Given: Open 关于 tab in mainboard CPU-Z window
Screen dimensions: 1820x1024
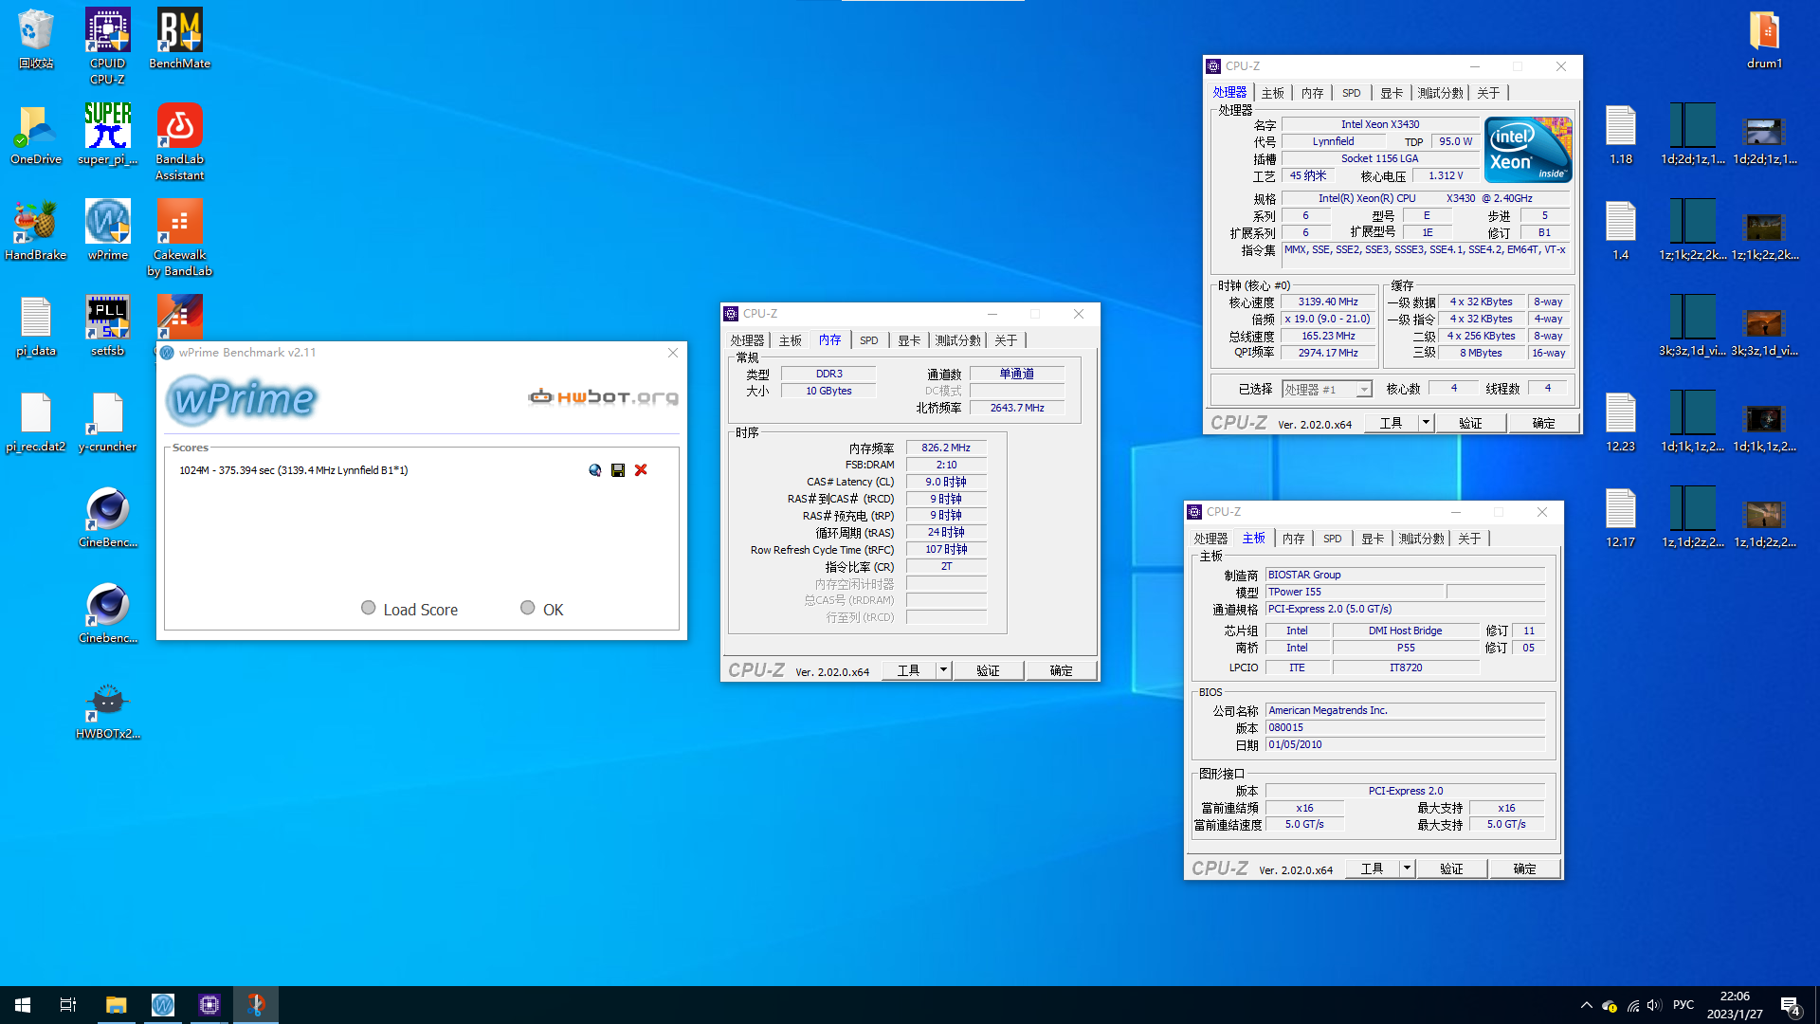Looking at the screenshot, I should (x=1469, y=539).
